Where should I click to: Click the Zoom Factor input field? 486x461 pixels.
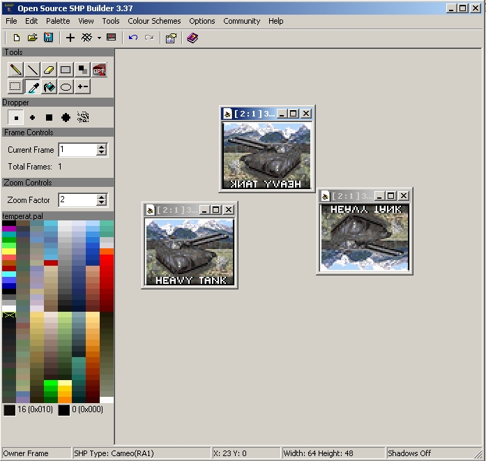(77, 200)
